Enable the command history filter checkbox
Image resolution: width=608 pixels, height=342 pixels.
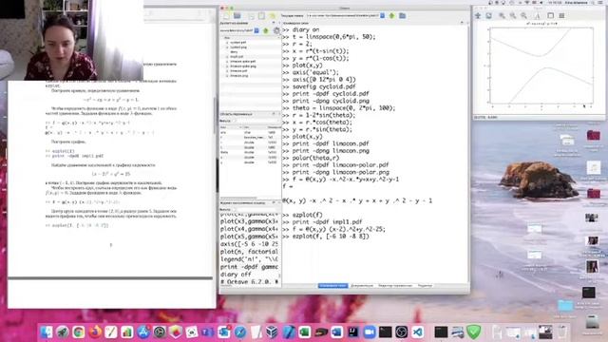coord(234,209)
